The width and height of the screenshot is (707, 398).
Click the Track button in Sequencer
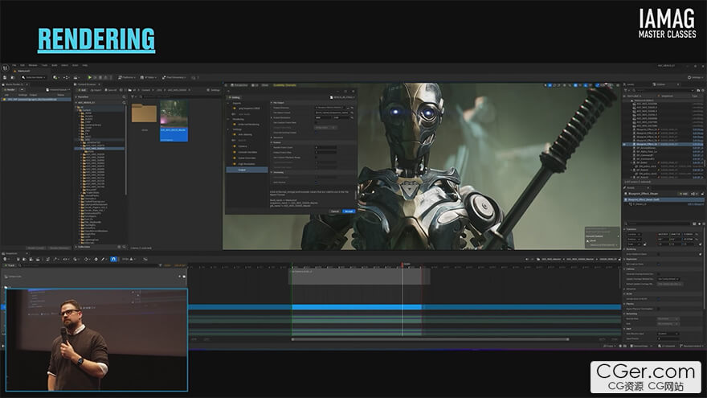point(10,265)
